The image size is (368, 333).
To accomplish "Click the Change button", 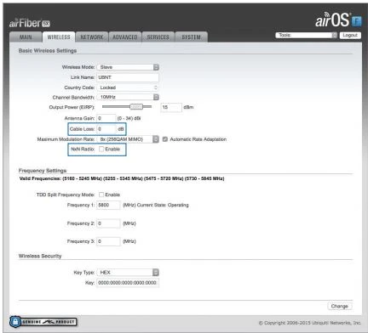I will [x=340, y=306].
